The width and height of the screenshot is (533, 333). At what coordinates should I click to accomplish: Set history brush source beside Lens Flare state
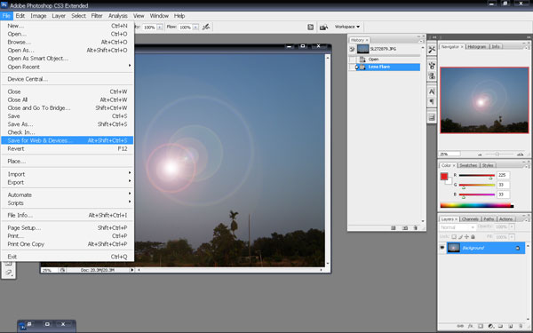pos(352,67)
